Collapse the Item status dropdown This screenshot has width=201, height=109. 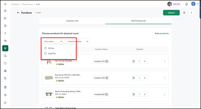click(53, 41)
